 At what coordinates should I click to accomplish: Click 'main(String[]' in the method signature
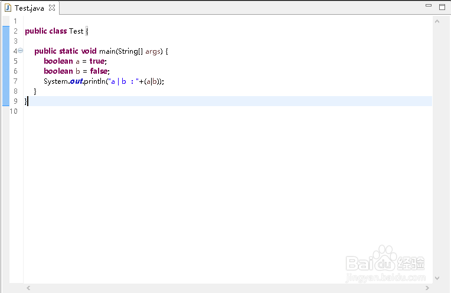[121, 51]
